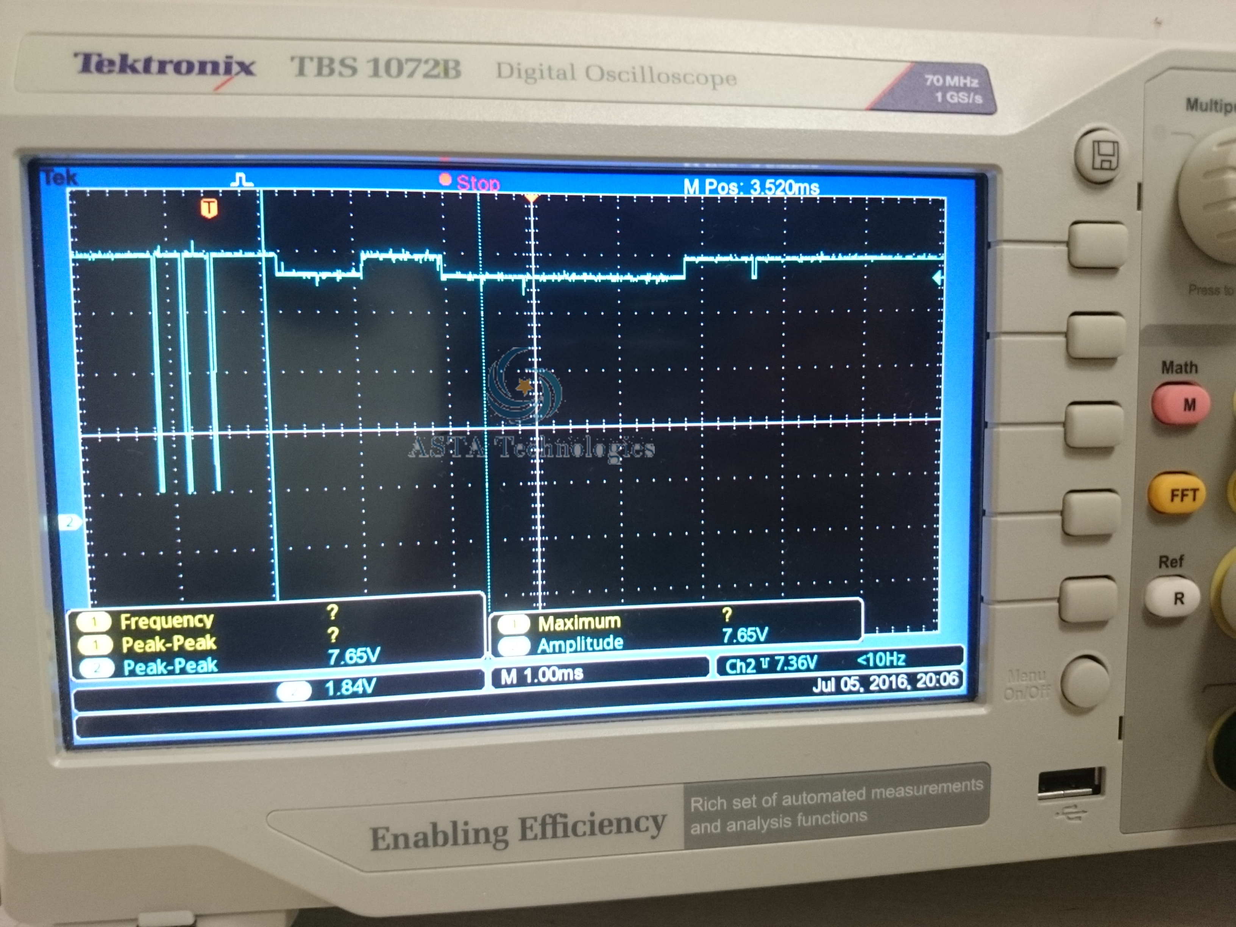
Task: Tap the Maximum measurement label
Action: coord(579,623)
